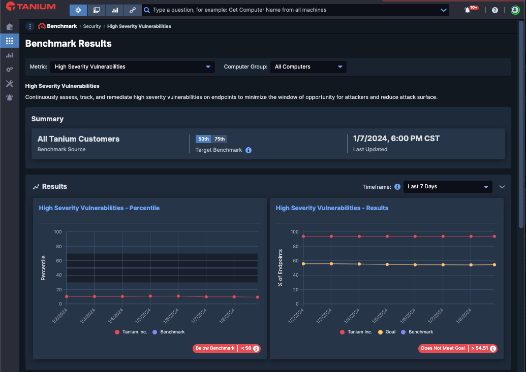The height and width of the screenshot is (372, 526).
Task: Open the administration gears in the sidebar
Action: click(9, 70)
